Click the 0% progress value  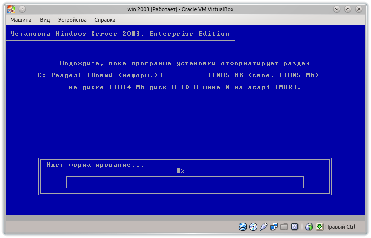[x=181, y=171]
